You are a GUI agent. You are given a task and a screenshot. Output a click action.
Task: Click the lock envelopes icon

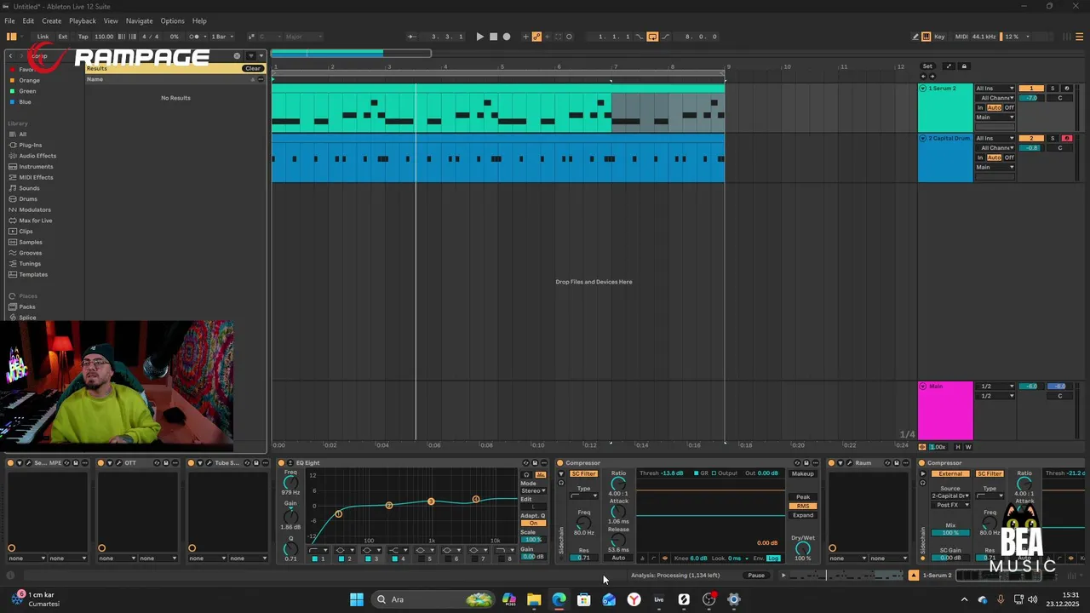[x=964, y=66]
